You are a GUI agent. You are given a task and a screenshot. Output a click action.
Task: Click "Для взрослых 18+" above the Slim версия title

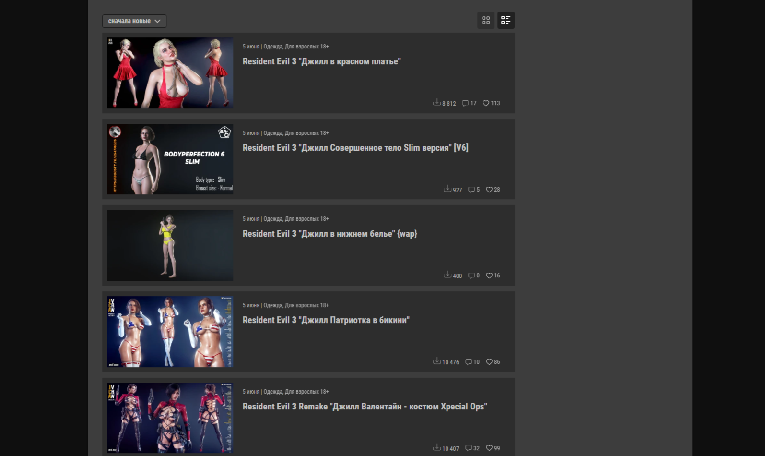[x=307, y=133]
